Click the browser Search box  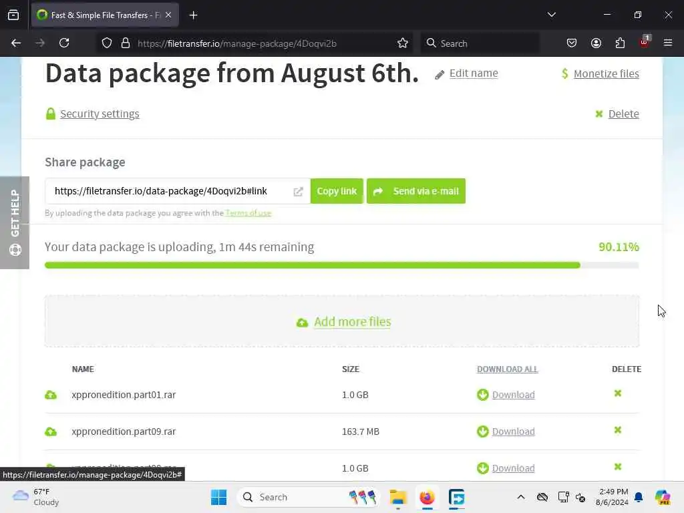click(x=480, y=43)
